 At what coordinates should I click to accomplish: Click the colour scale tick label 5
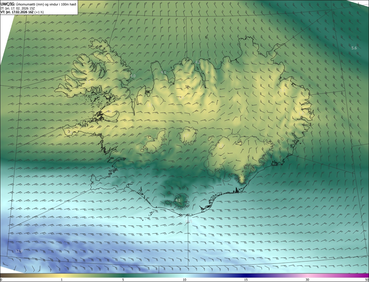(x=123, y=280)
